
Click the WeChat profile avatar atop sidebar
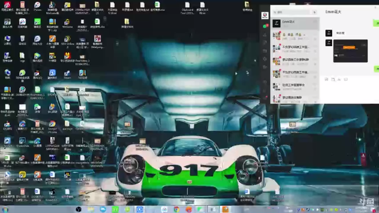(x=265, y=15)
